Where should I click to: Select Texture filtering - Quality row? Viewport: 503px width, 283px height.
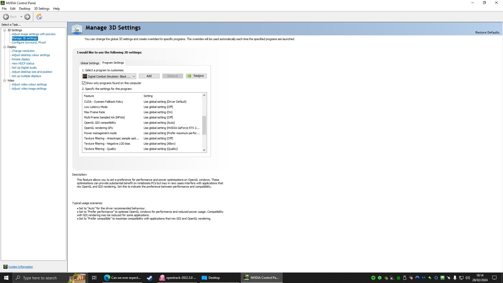point(142,149)
